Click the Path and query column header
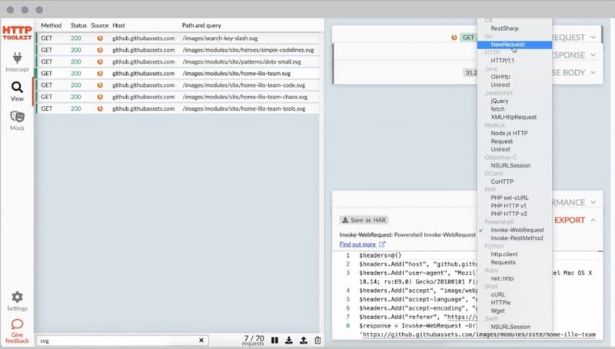Screen dimensions: 615x349 pos(201,25)
